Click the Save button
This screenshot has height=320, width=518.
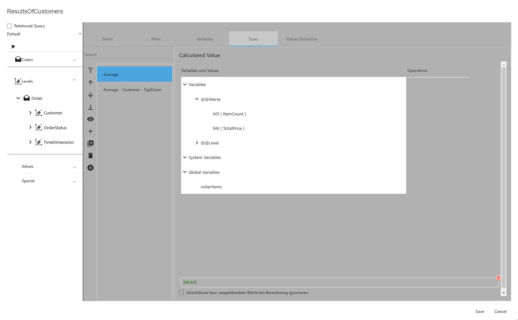click(479, 312)
